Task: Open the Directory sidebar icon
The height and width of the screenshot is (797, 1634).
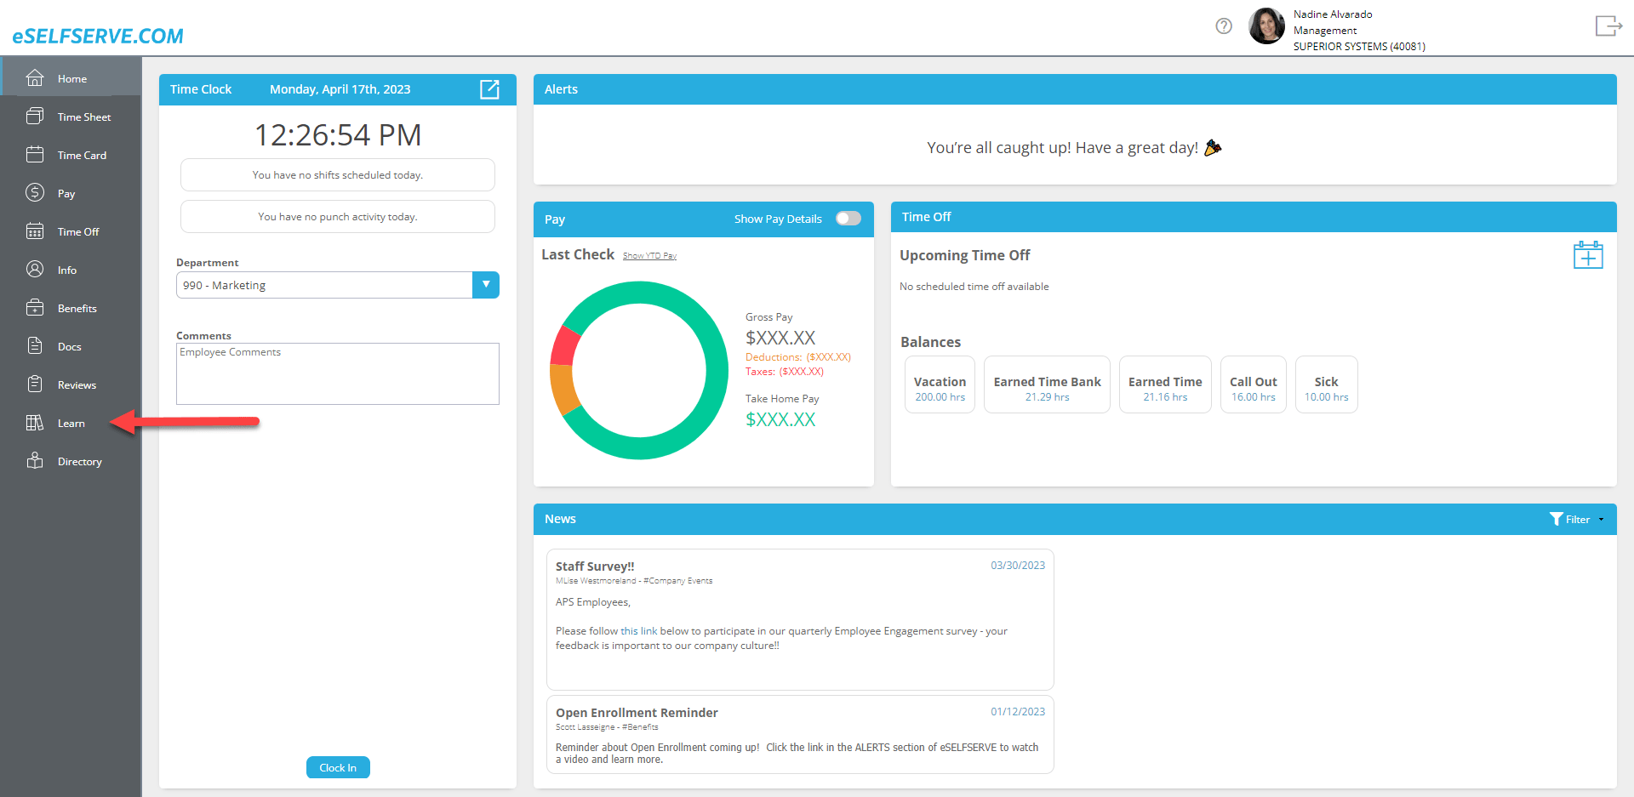Action: 35,461
